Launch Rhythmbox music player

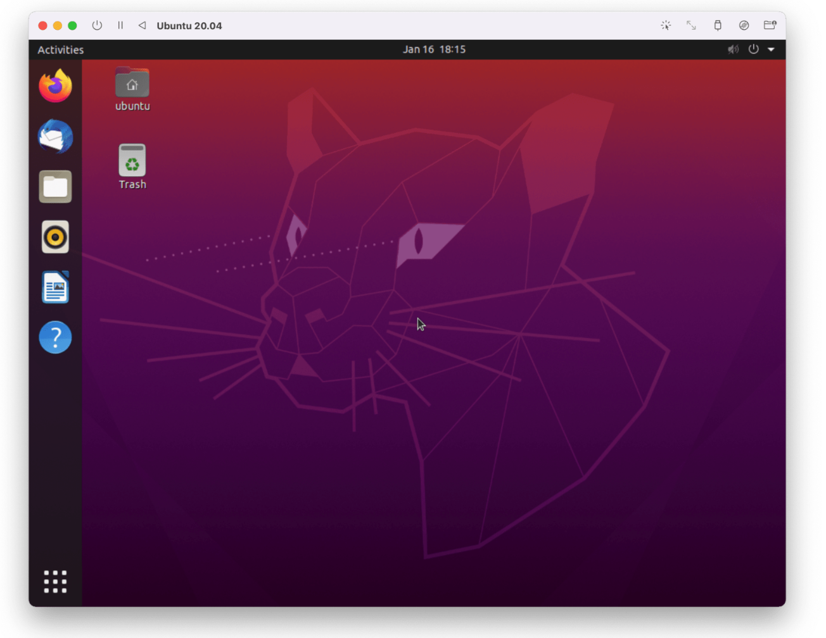tap(55, 237)
